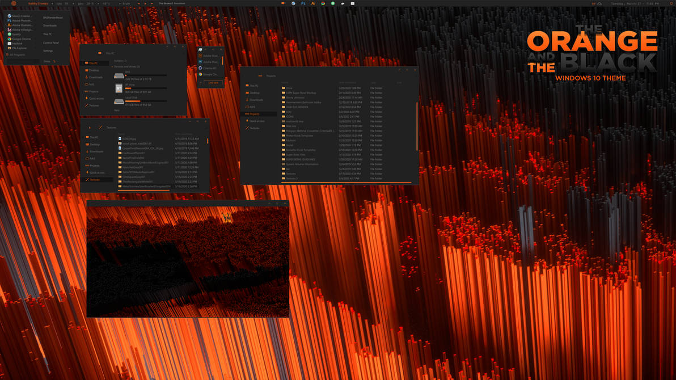
Task: Skip to the next track in the top bar
Action: click(x=152, y=3)
